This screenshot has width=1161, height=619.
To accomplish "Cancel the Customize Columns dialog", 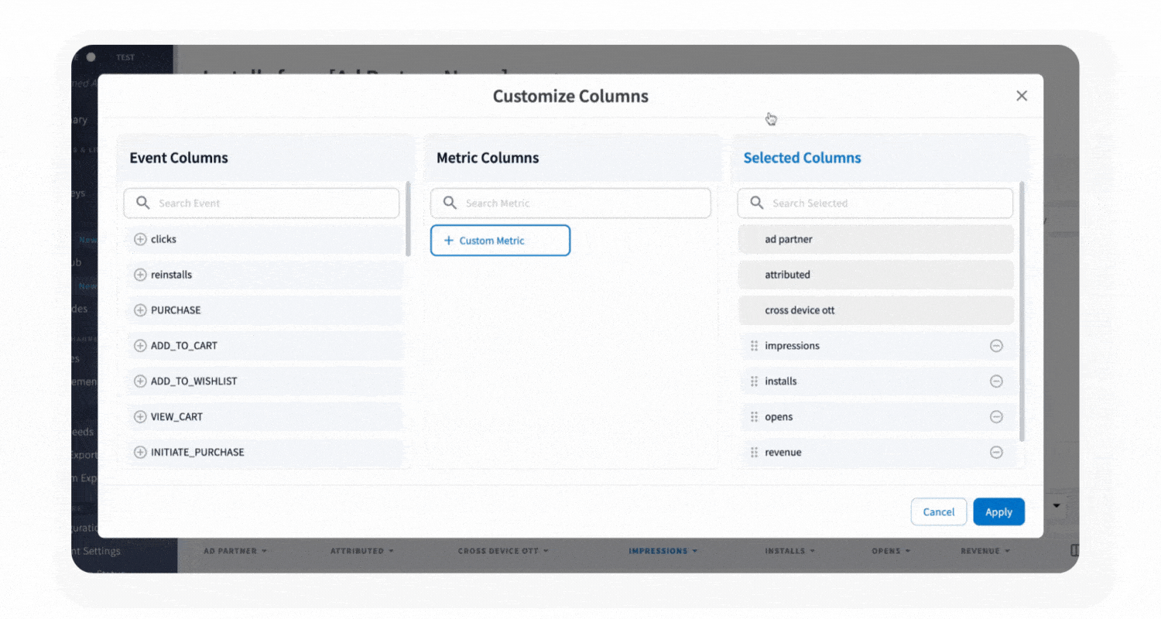I will (x=938, y=511).
